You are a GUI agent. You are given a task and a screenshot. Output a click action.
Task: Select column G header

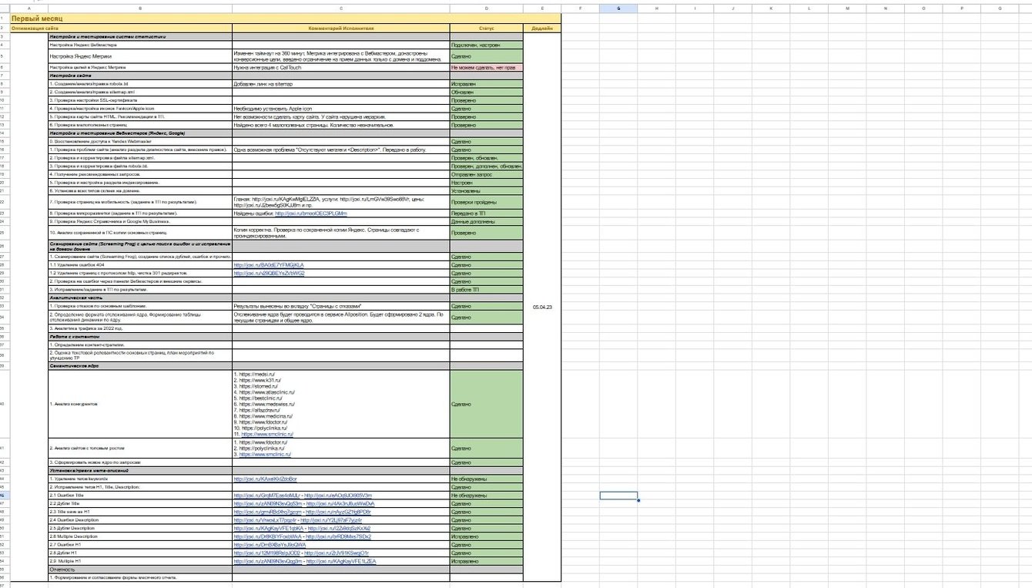[618, 8]
